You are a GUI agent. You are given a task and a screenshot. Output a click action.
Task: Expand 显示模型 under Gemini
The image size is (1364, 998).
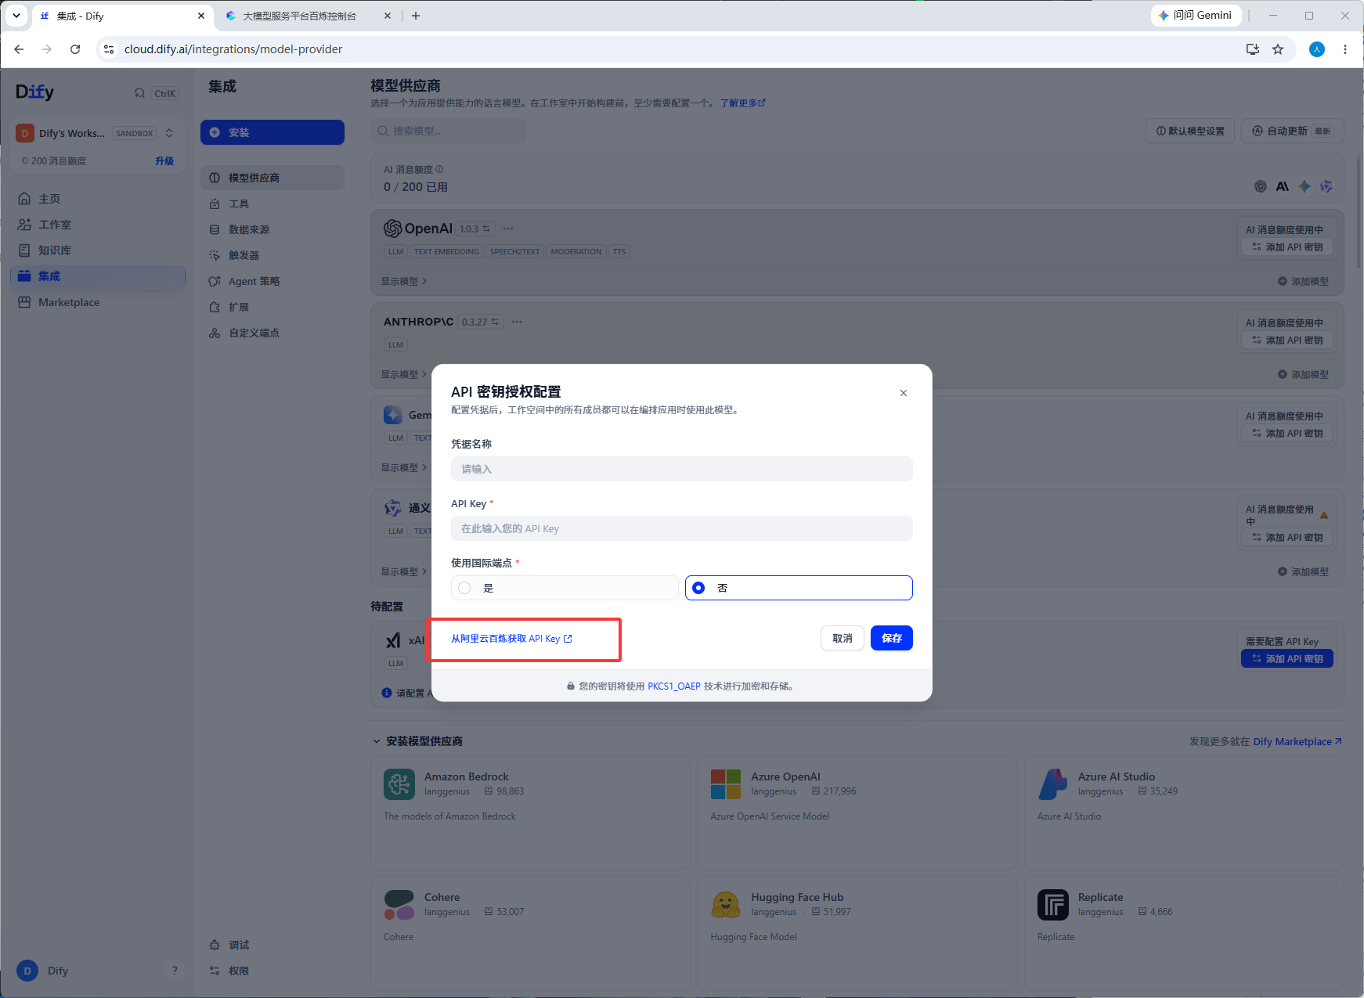[x=404, y=467]
